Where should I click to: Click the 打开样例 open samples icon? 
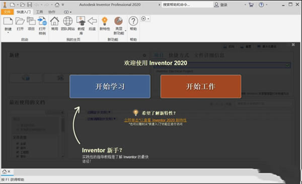point(42,21)
